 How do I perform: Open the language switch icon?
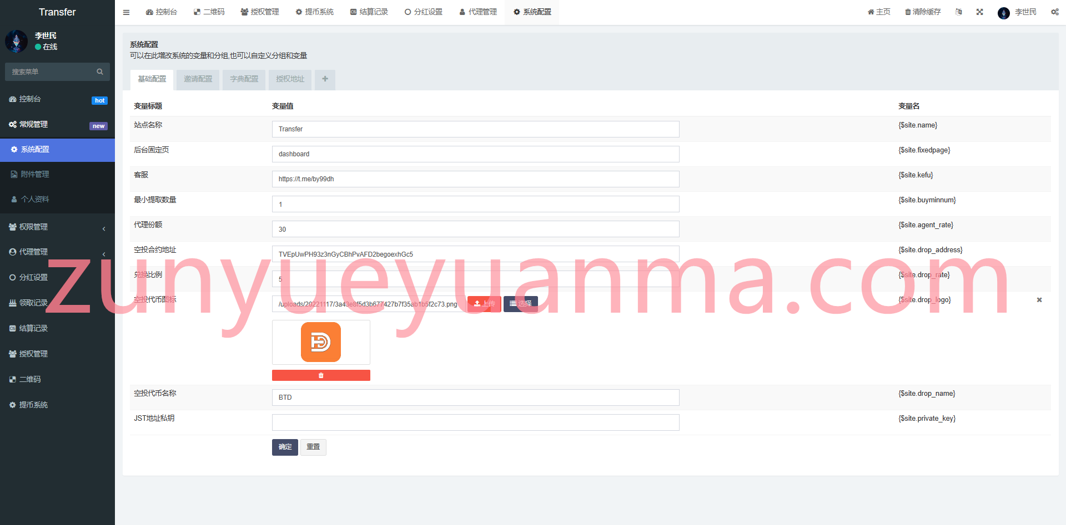[x=958, y=12]
